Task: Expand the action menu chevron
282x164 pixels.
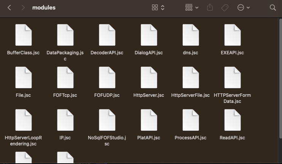Action: 248,8
